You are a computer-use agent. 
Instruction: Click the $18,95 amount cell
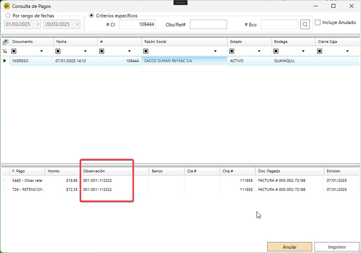pyautogui.click(x=62, y=180)
